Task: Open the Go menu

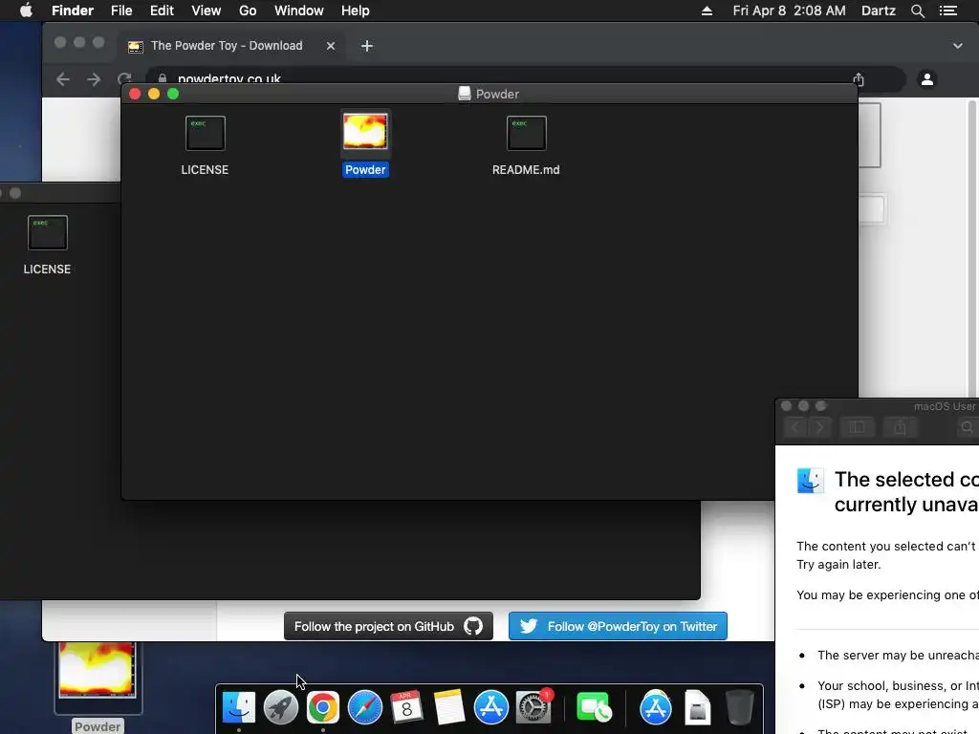Action: click(248, 11)
